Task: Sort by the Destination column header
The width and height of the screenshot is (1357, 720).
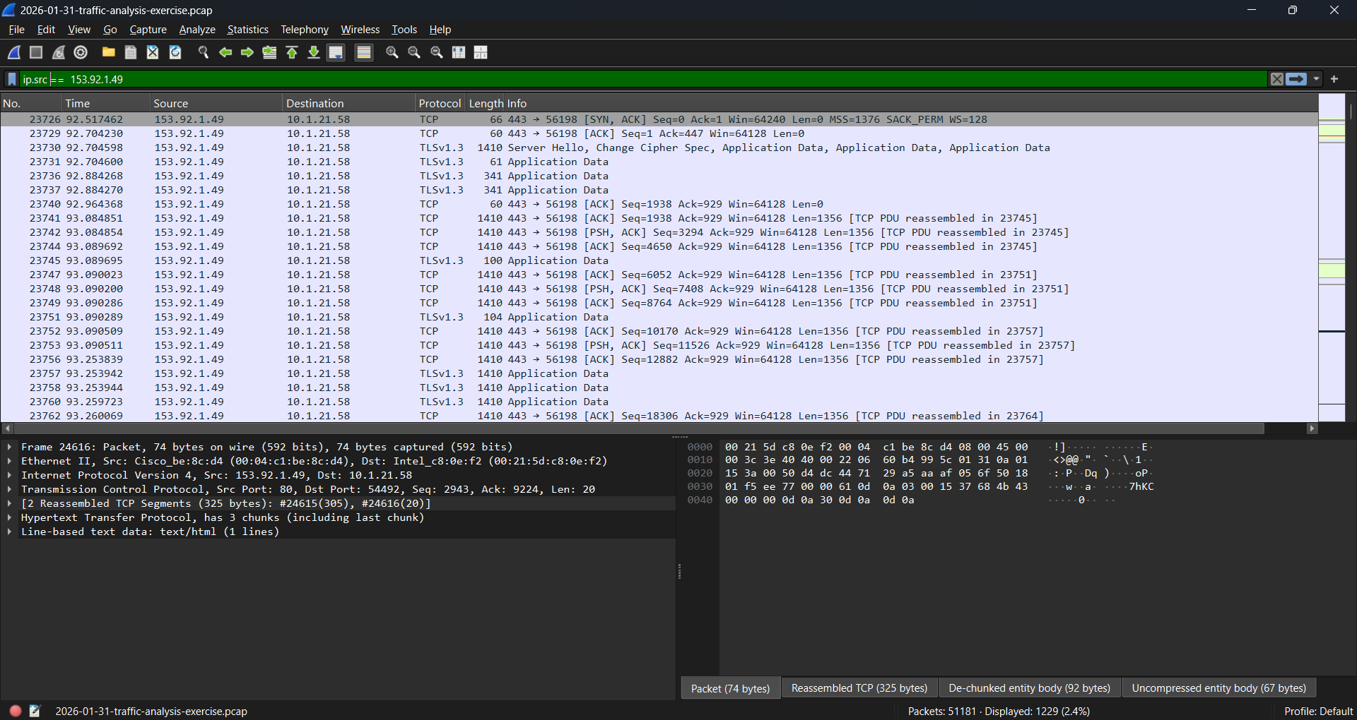Action: [349, 103]
